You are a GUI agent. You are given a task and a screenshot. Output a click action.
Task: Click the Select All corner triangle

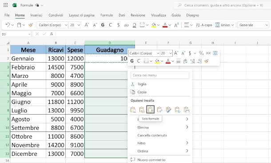(8, 43)
